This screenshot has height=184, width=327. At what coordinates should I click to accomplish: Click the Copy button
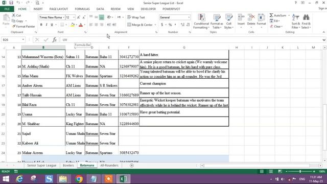(17, 21)
